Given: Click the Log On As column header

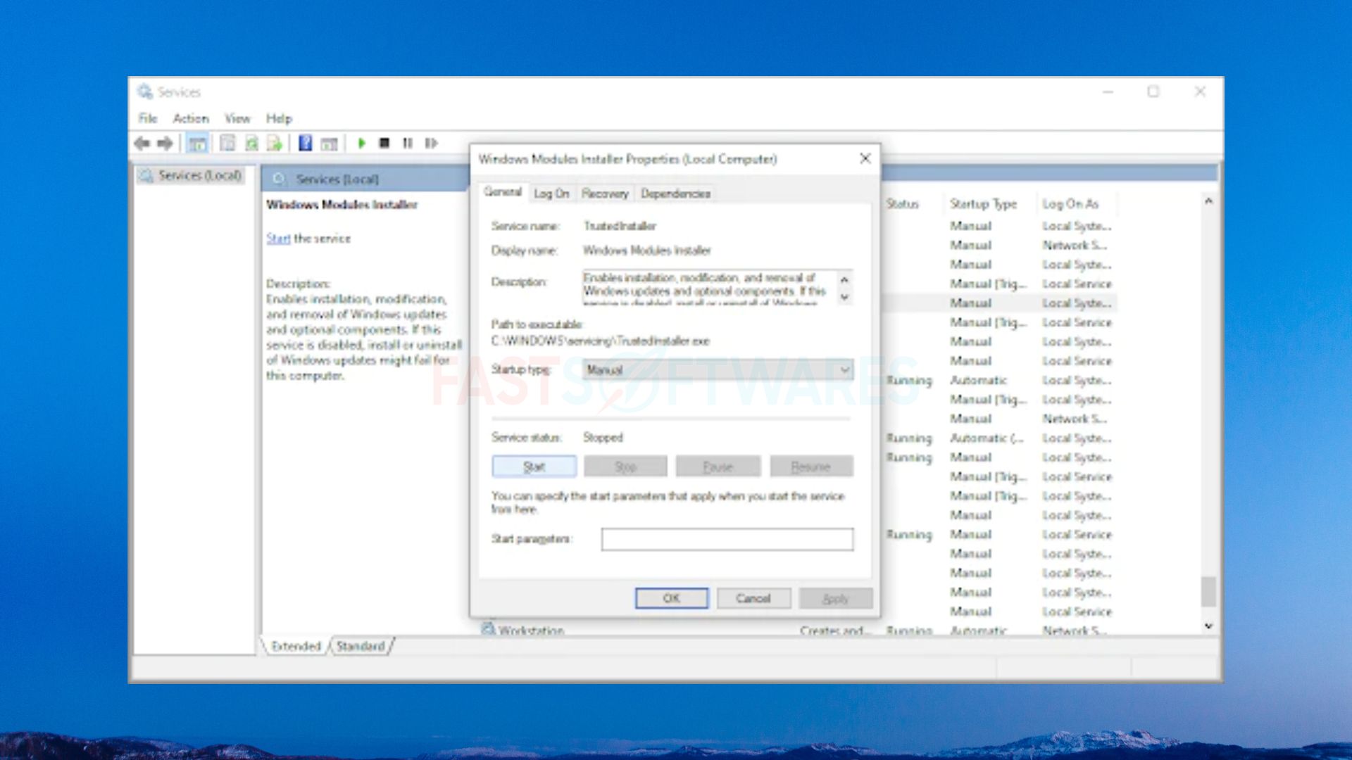Looking at the screenshot, I should point(1070,204).
